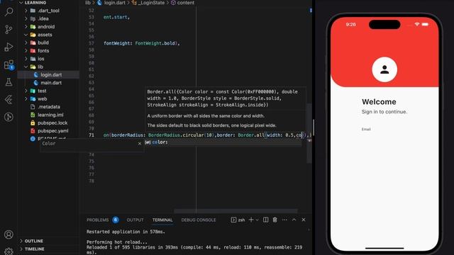
Task: Open the Extensions view
Action: pyautogui.click(x=9, y=64)
